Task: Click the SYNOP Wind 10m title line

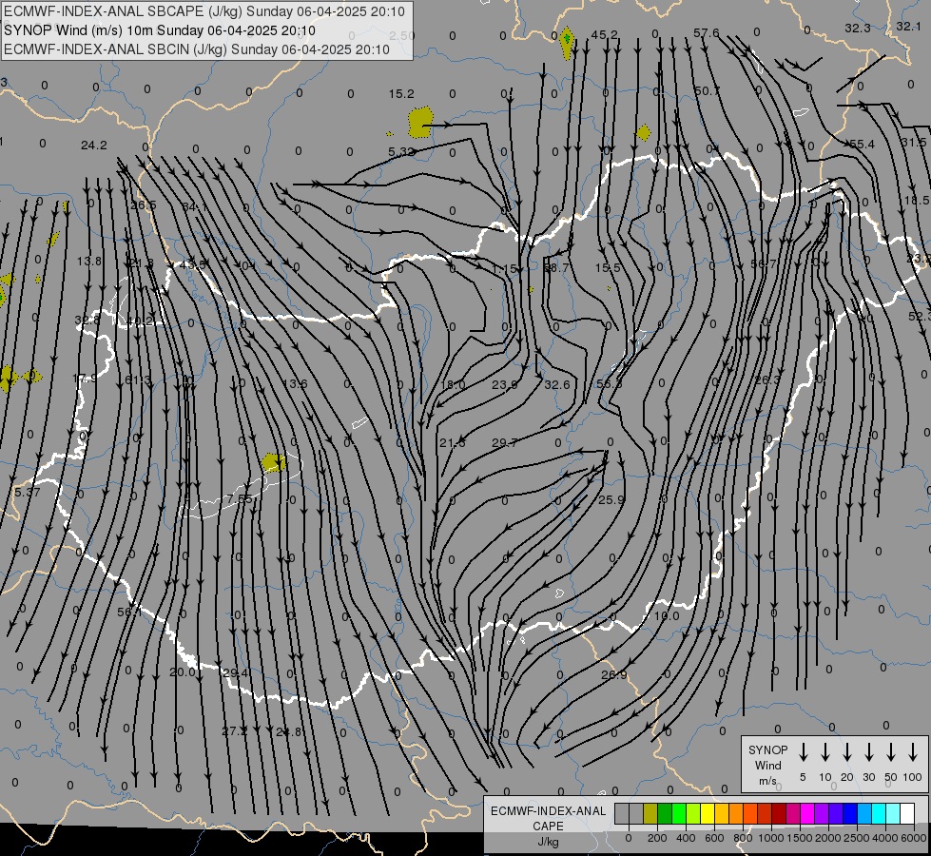Action: click(159, 30)
